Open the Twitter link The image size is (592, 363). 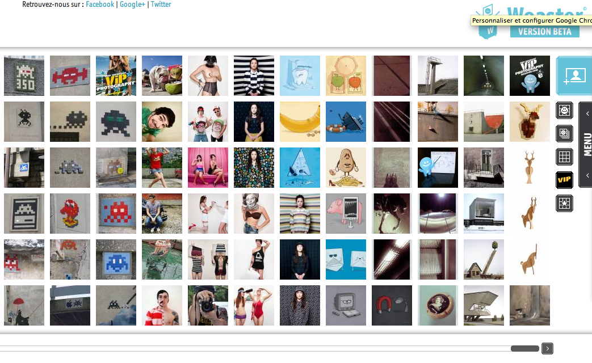click(161, 5)
